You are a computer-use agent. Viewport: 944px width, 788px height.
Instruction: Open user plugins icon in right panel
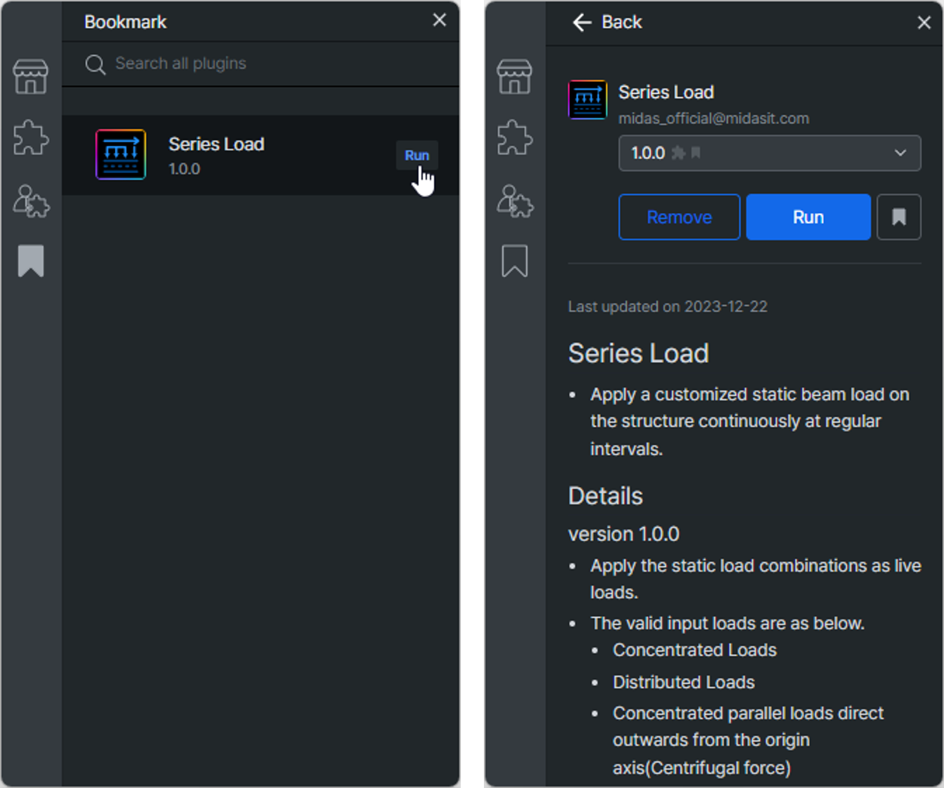click(514, 201)
